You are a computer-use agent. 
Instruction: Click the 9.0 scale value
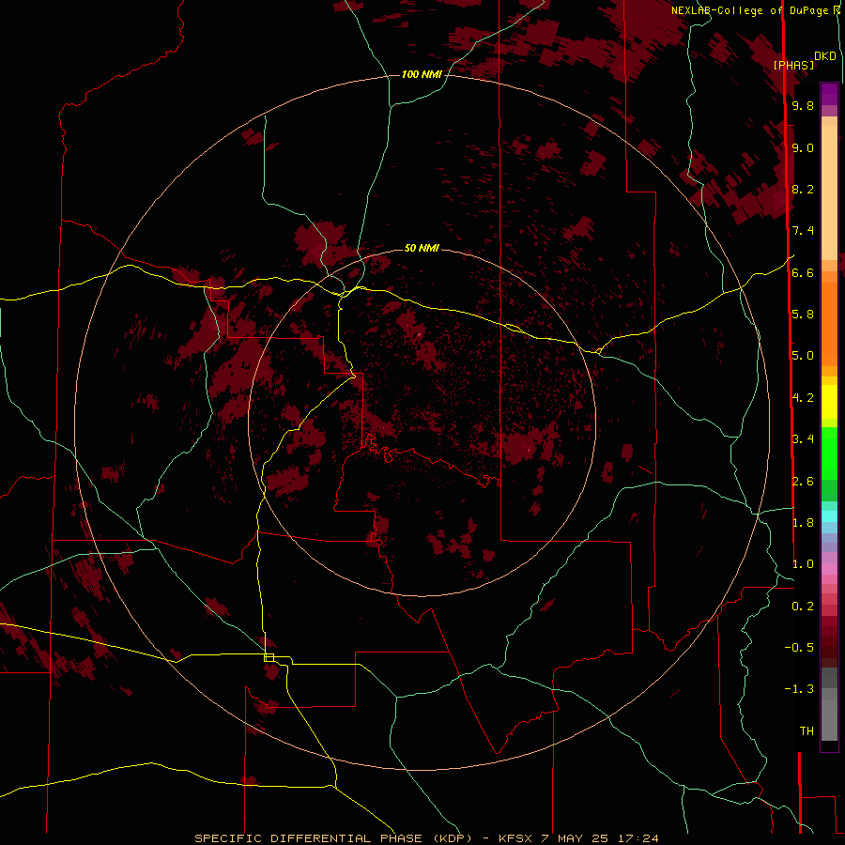pos(803,147)
